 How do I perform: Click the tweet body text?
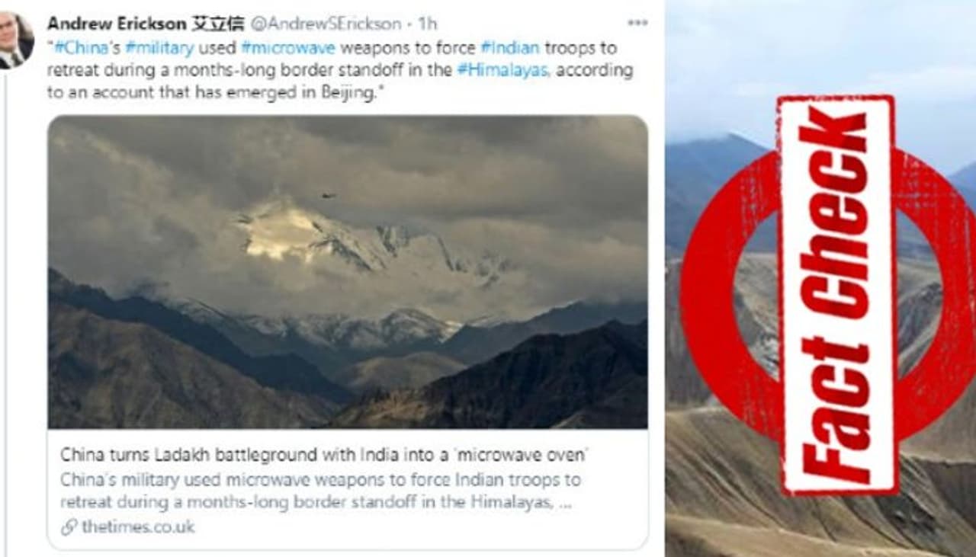[343, 70]
